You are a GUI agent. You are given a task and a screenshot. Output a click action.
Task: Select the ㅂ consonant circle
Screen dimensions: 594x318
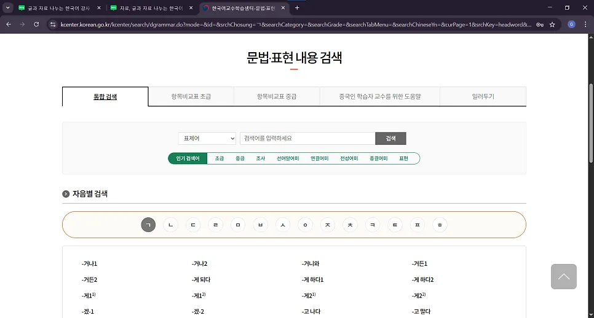[260, 225]
